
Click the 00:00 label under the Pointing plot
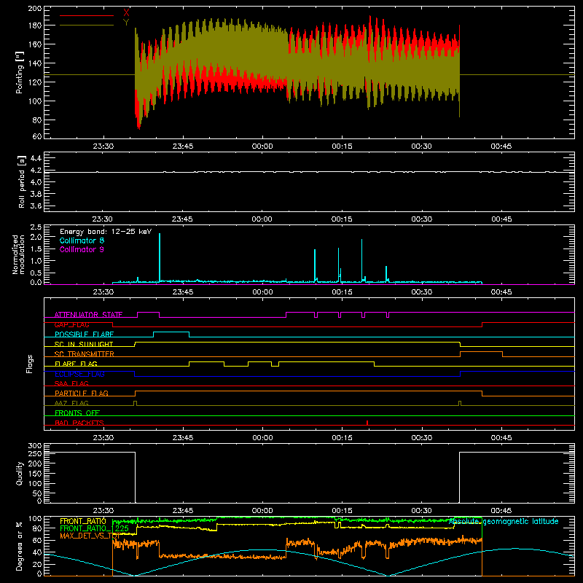coord(262,146)
